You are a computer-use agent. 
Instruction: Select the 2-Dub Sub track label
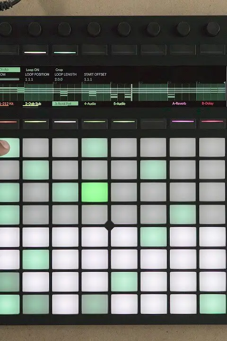[33, 104]
